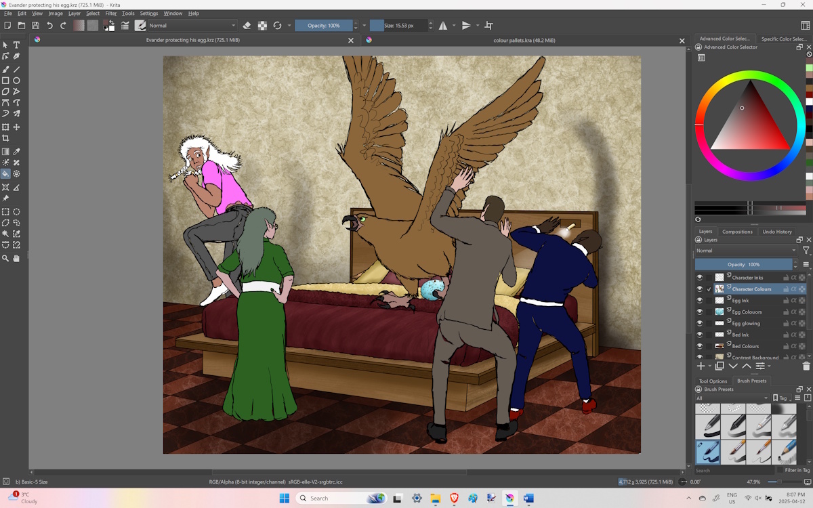
Task: Pick the Gradient tool
Action: point(5,152)
